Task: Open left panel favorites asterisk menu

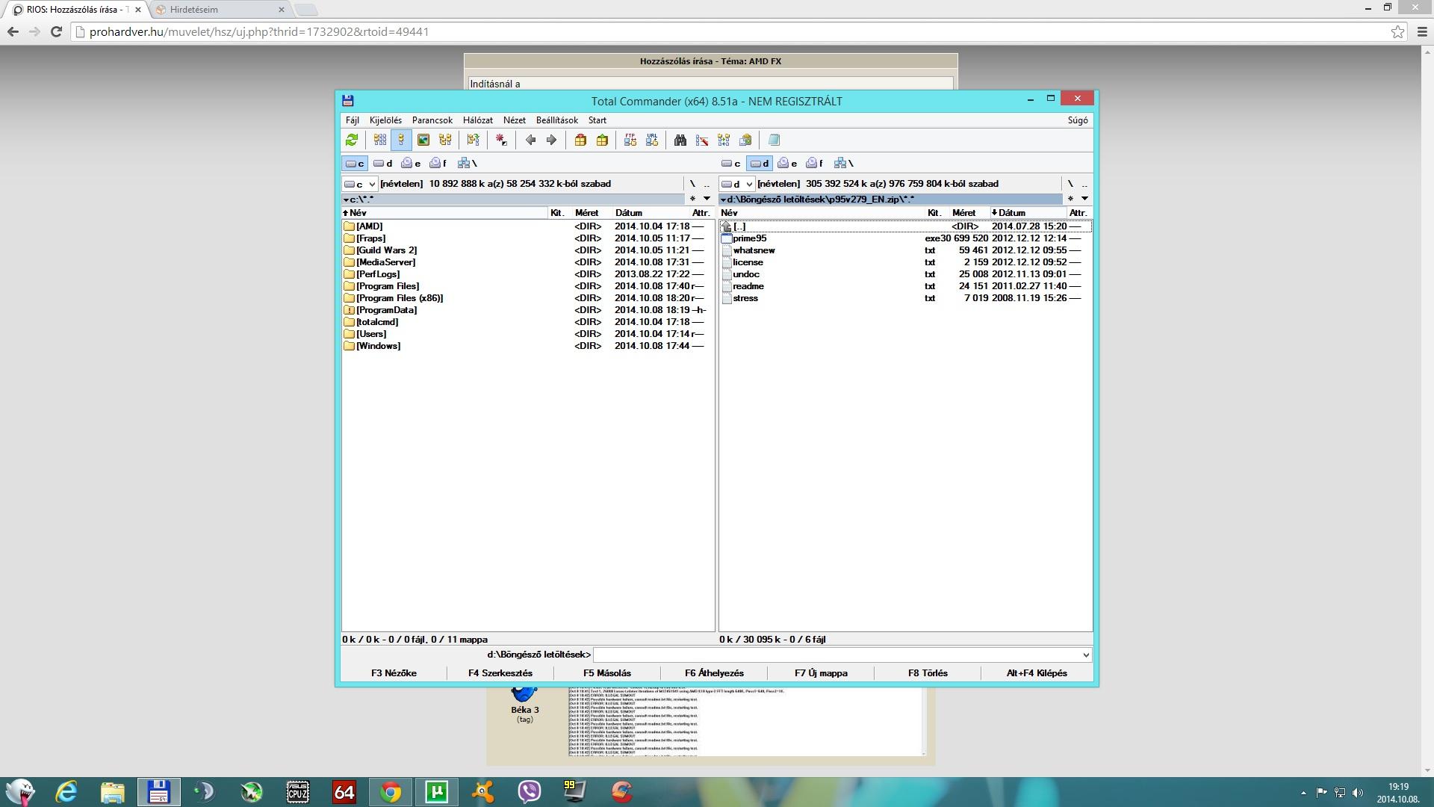Action: tap(692, 199)
